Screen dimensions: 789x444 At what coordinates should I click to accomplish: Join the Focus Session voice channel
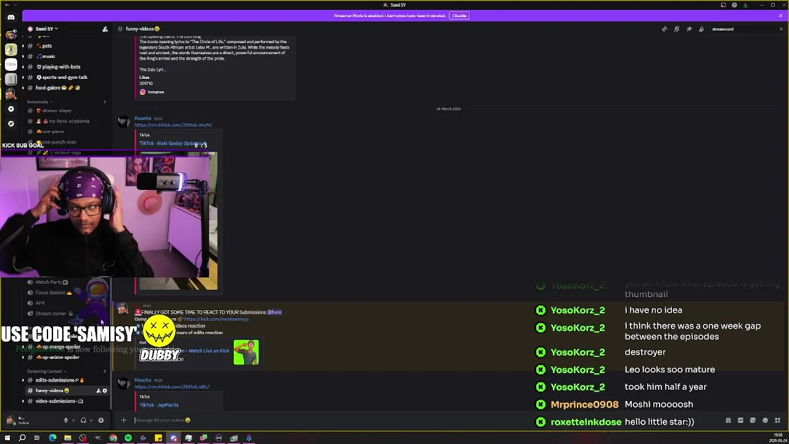[x=67, y=292]
